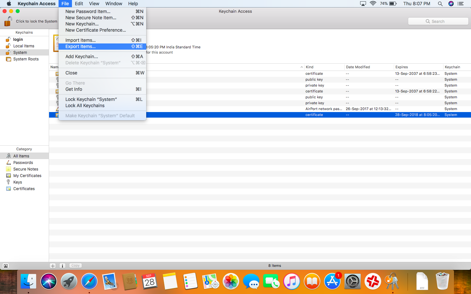This screenshot has width=471, height=294.
Task: Select the Certificates category
Action: (25, 189)
